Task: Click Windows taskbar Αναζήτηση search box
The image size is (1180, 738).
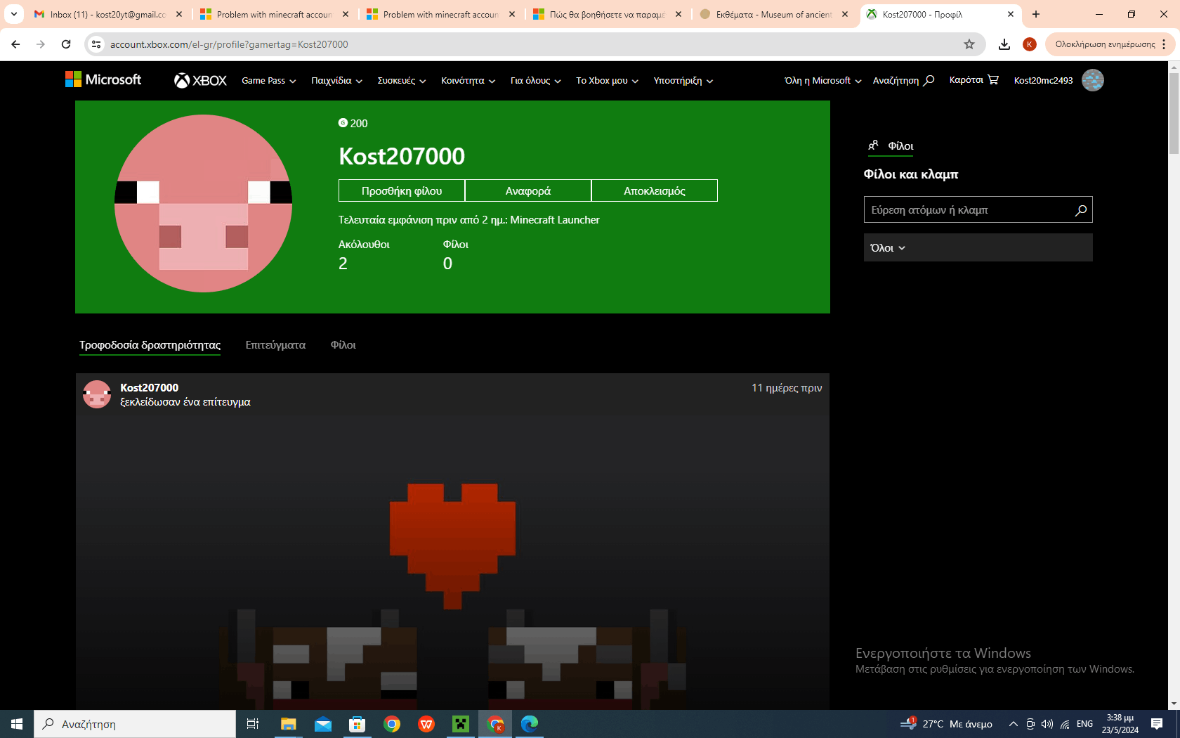Action: pos(135,724)
